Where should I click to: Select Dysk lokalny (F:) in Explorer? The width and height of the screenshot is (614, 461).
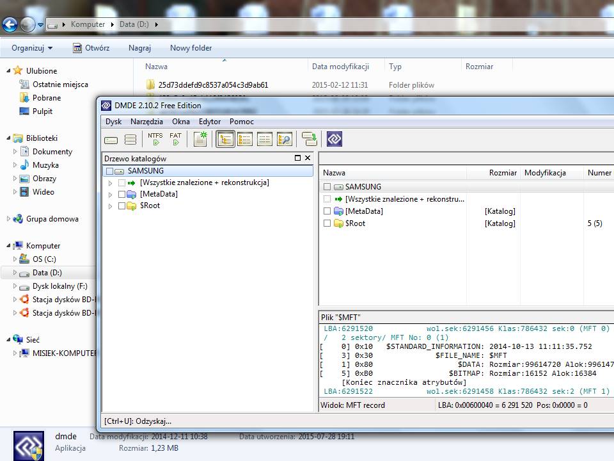pos(59,286)
